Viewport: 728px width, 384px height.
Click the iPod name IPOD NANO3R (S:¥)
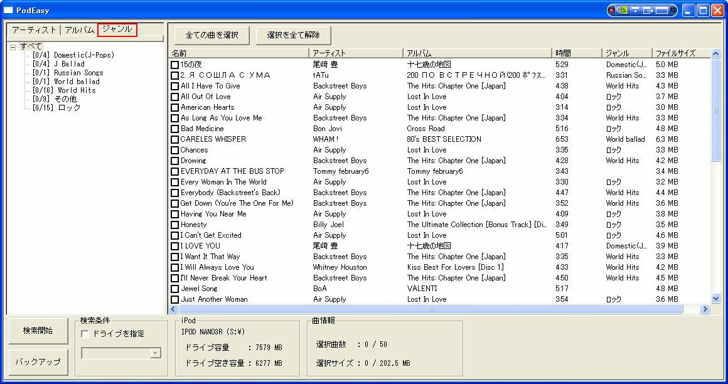tap(213, 333)
